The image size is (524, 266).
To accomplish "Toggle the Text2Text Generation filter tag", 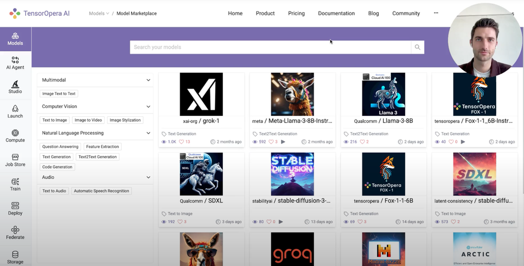I will (98, 157).
